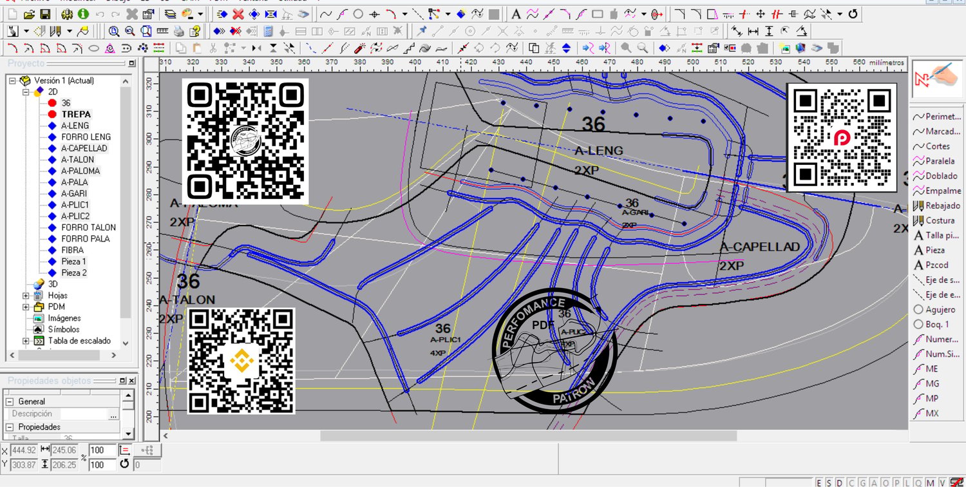Toggle the L status bar indicator
Image resolution: width=966 pixels, height=487 pixels.
coord(907,482)
